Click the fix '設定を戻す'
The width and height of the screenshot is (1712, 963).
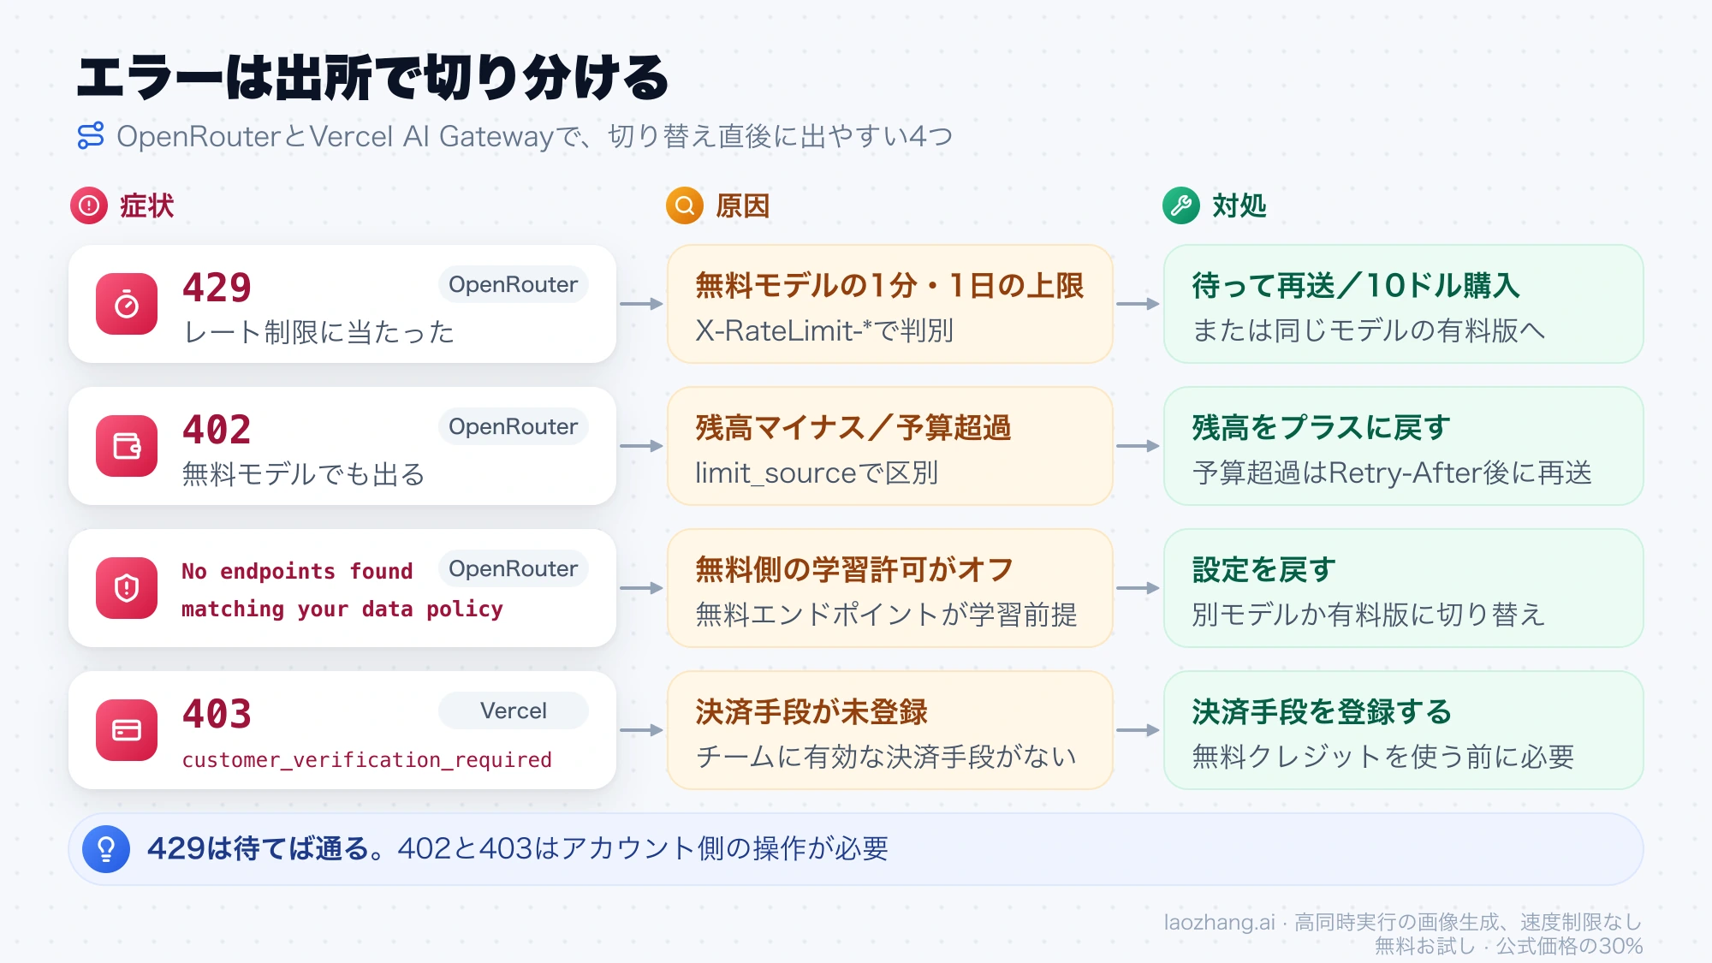coord(1264,569)
